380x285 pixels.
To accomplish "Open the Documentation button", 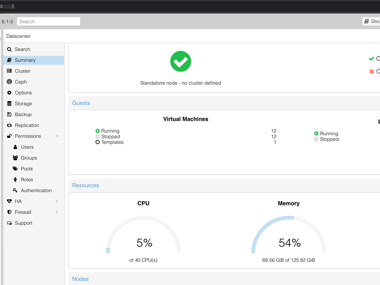I will pyautogui.click(x=371, y=21).
